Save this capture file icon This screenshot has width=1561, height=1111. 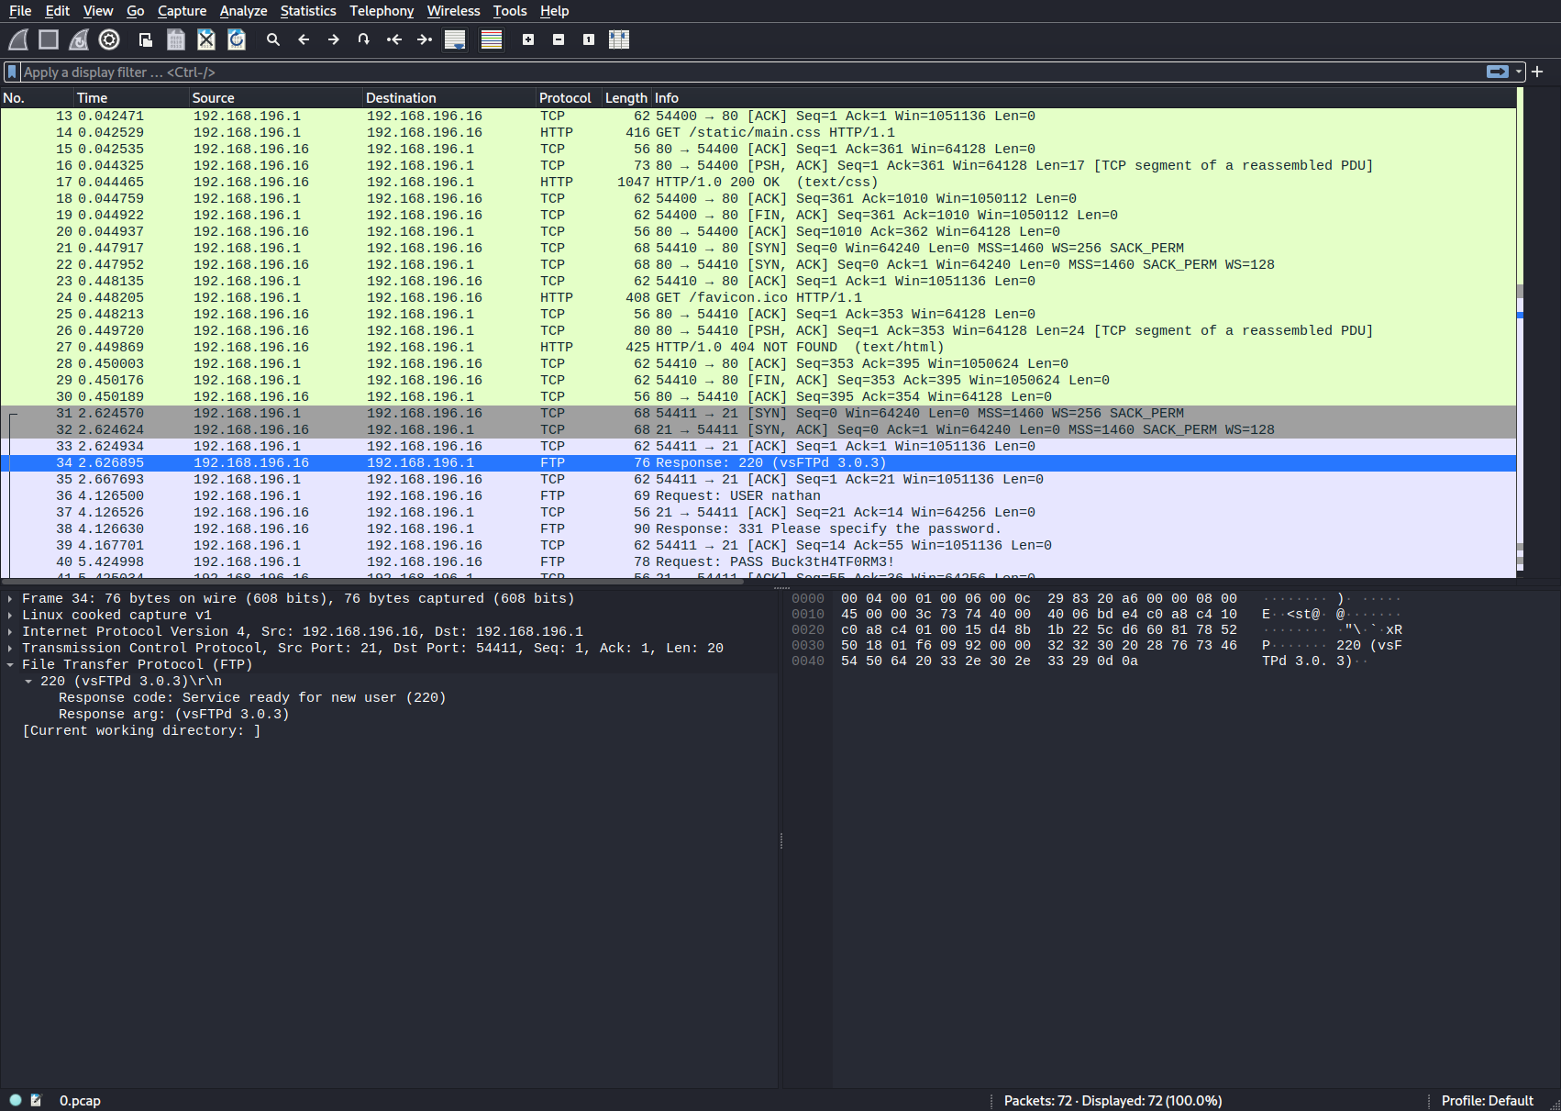tap(176, 39)
